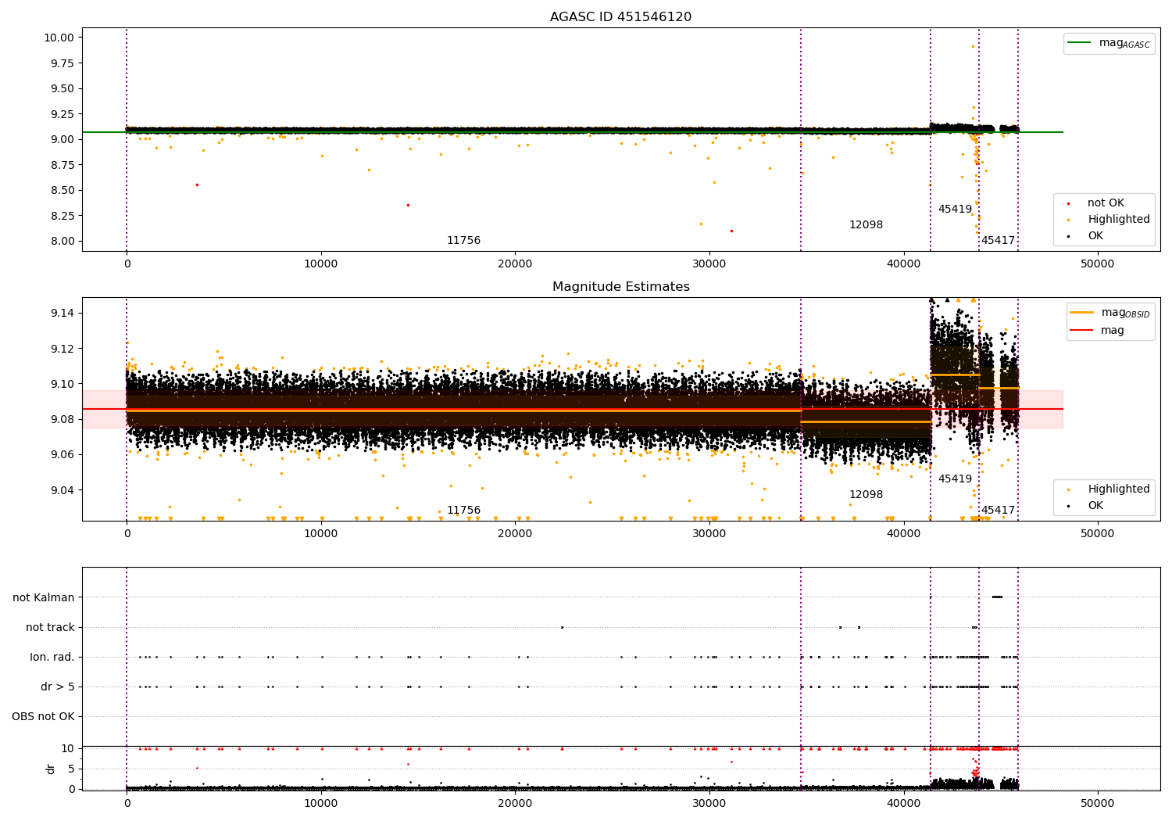Click the 8.00 y-axis tick label
The image size is (1172, 821).
click(61, 242)
